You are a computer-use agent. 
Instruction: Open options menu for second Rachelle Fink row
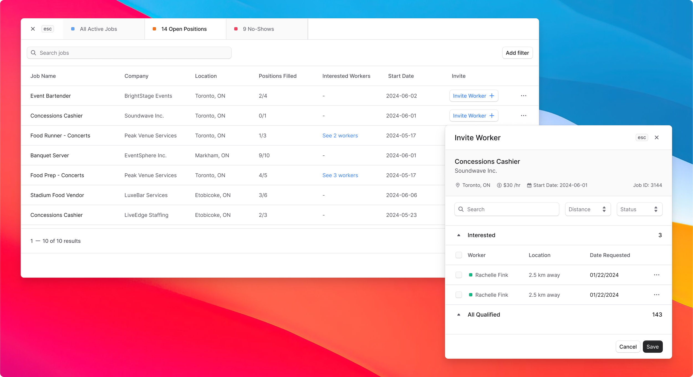(656, 295)
